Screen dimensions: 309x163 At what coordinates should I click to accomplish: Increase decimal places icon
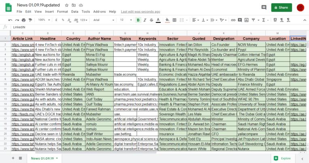coord(76,20)
